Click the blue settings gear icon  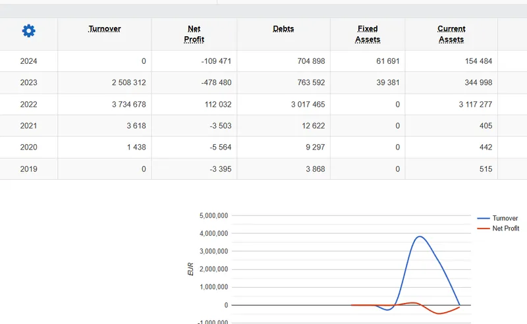click(x=29, y=31)
